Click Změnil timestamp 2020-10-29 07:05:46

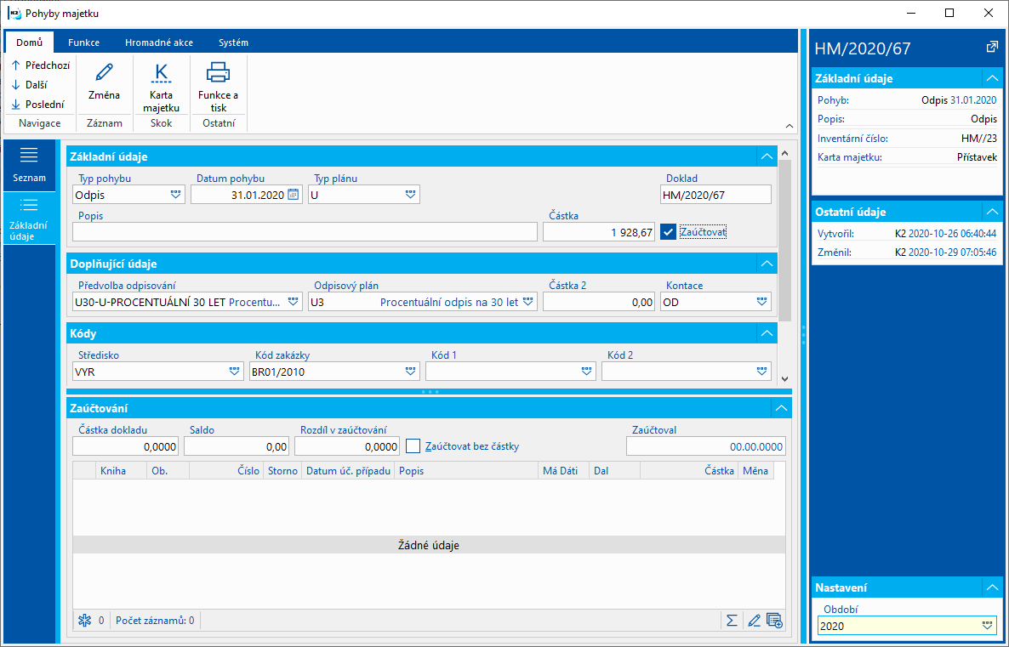[x=952, y=253]
